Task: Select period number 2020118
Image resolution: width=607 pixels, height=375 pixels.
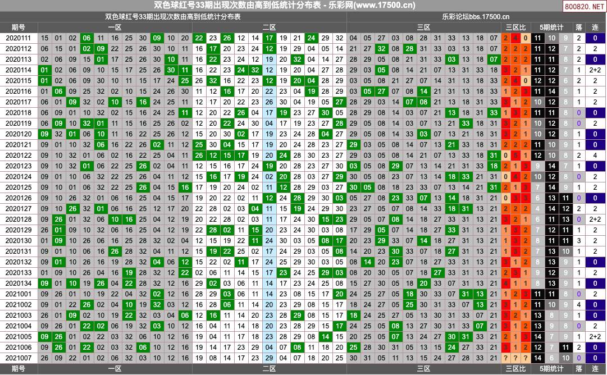Action: click(x=19, y=113)
